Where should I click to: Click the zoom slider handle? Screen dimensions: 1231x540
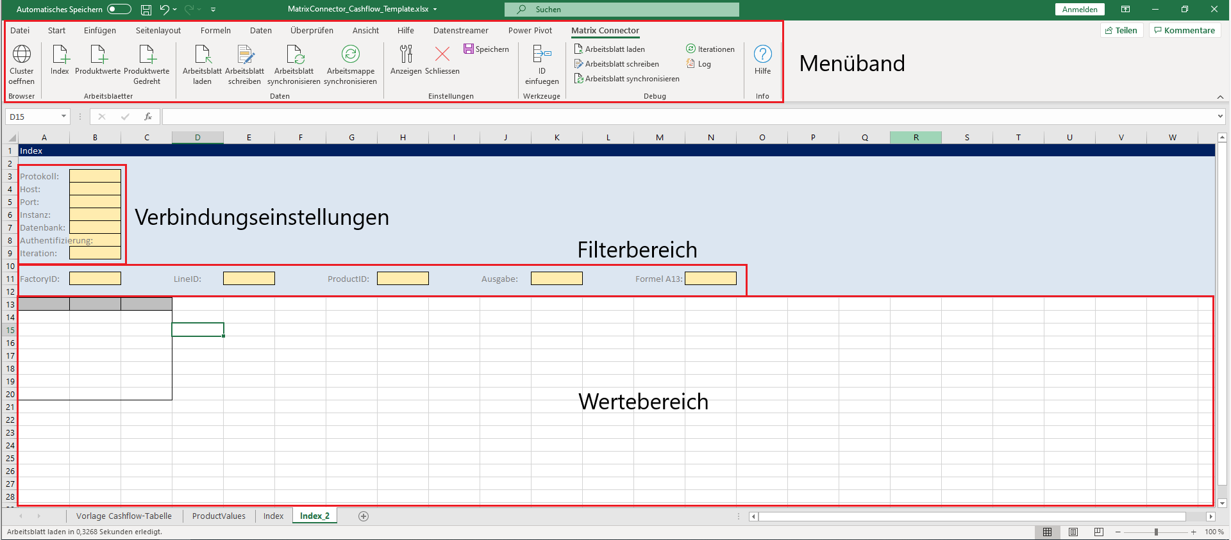point(1156,532)
